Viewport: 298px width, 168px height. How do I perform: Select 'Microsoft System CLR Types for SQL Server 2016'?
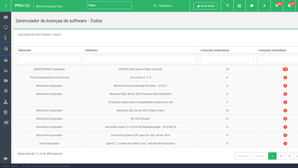(140, 135)
